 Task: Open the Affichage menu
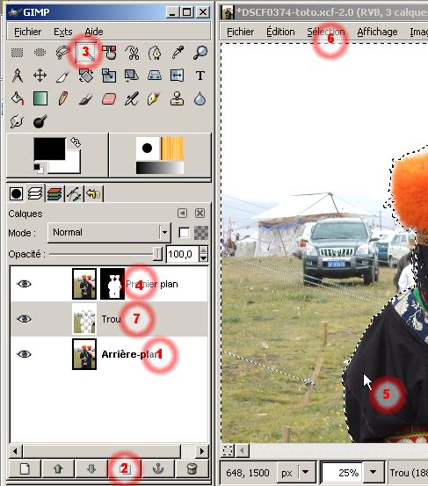[x=377, y=32]
